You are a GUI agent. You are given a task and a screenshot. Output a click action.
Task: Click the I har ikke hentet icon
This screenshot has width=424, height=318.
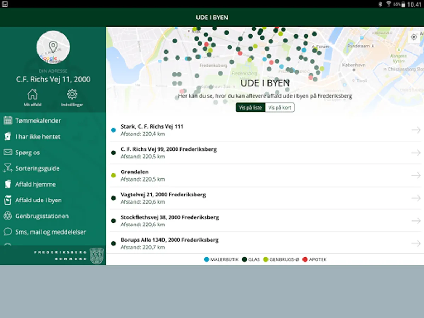coord(8,136)
